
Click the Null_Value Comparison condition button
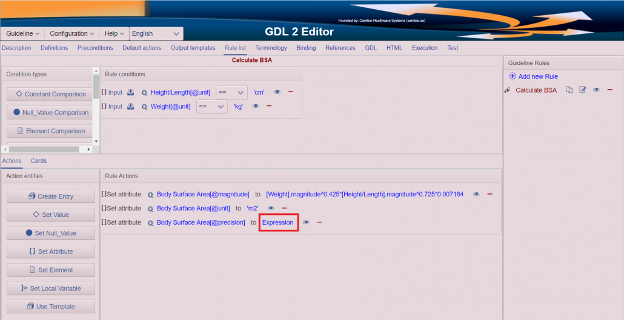(x=51, y=113)
